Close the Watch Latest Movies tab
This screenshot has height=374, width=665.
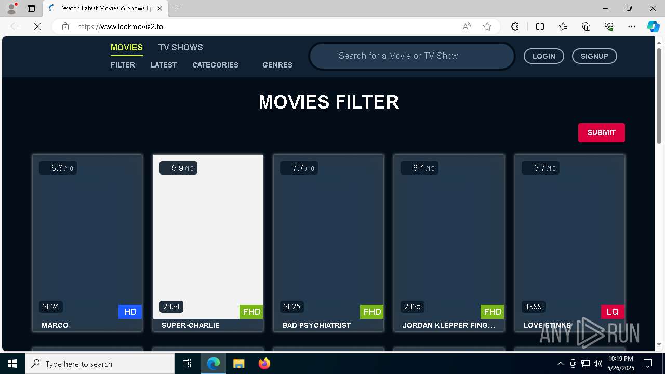[x=160, y=8]
